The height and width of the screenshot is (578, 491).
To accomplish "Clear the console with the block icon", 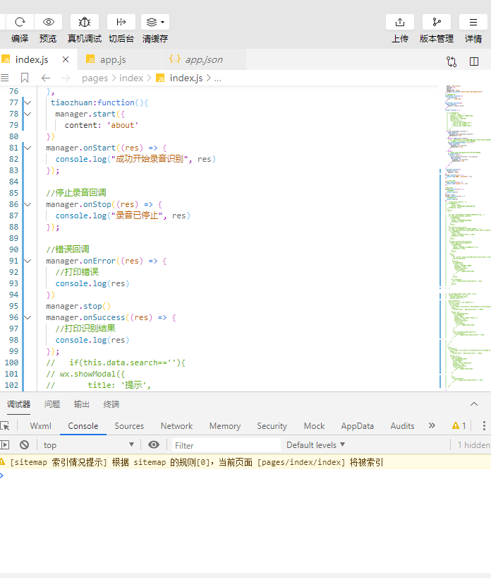I will pyautogui.click(x=24, y=444).
